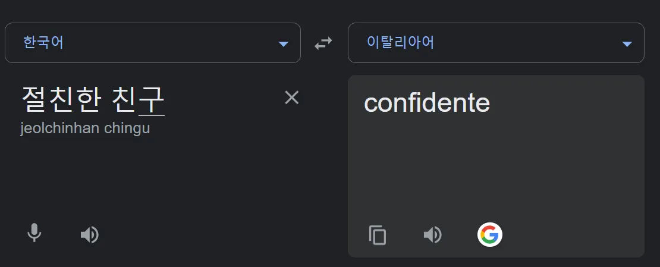The height and width of the screenshot is (267, 660).
Task: Click the blank space below the source text
Action: pos(149,178)
